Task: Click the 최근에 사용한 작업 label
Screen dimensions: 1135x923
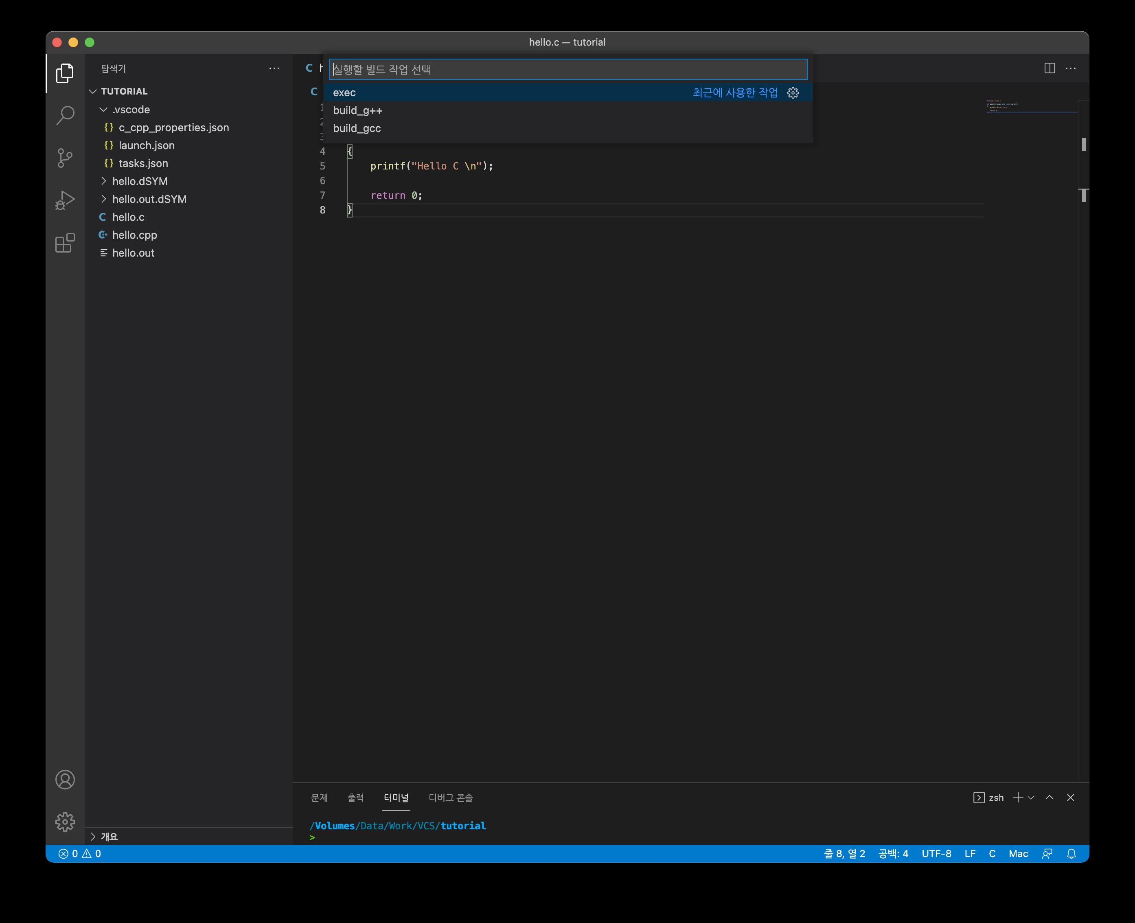Action: 735,92
